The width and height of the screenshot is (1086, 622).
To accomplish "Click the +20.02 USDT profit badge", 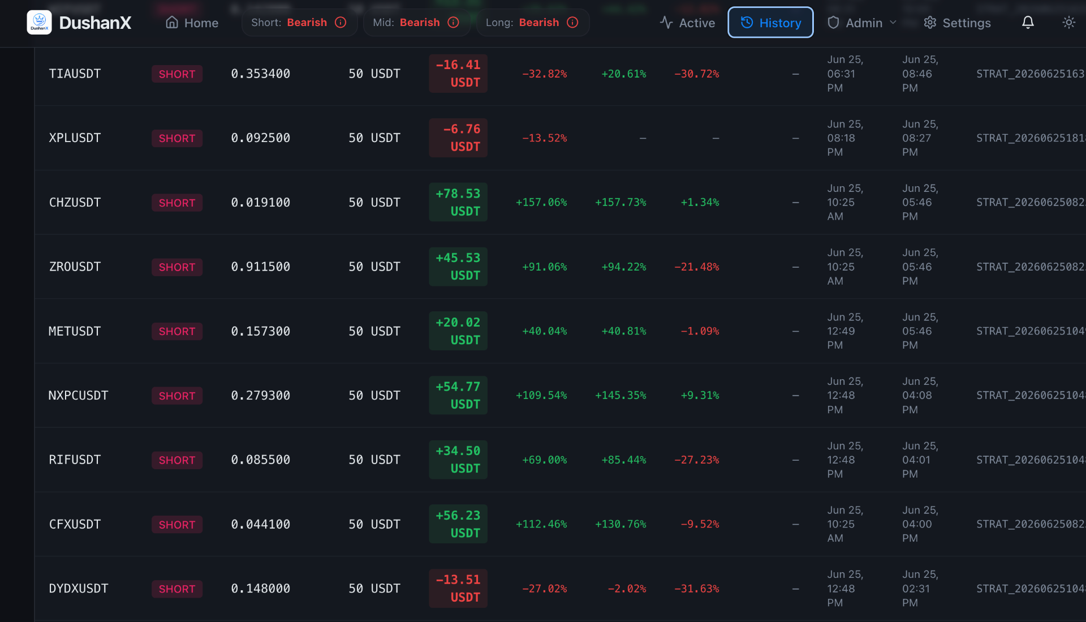I will pos(458,331).
